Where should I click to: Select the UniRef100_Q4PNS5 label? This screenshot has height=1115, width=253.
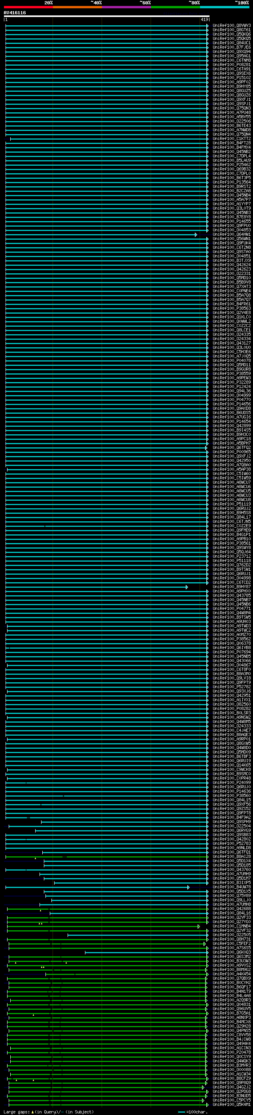(x=232, y=1031)
